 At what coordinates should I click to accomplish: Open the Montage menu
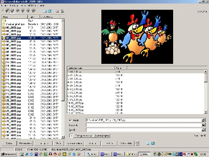pyautogui.click(x=14, y=6)
